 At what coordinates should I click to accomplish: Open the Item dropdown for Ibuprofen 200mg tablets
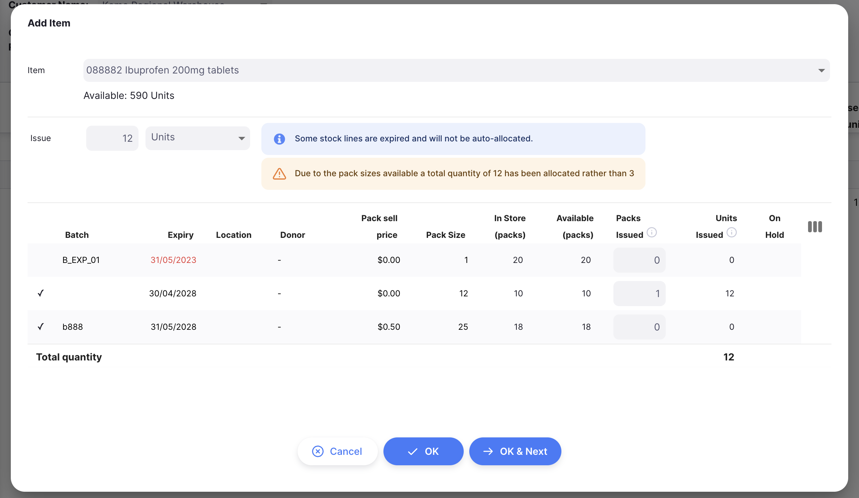point(456,70)
